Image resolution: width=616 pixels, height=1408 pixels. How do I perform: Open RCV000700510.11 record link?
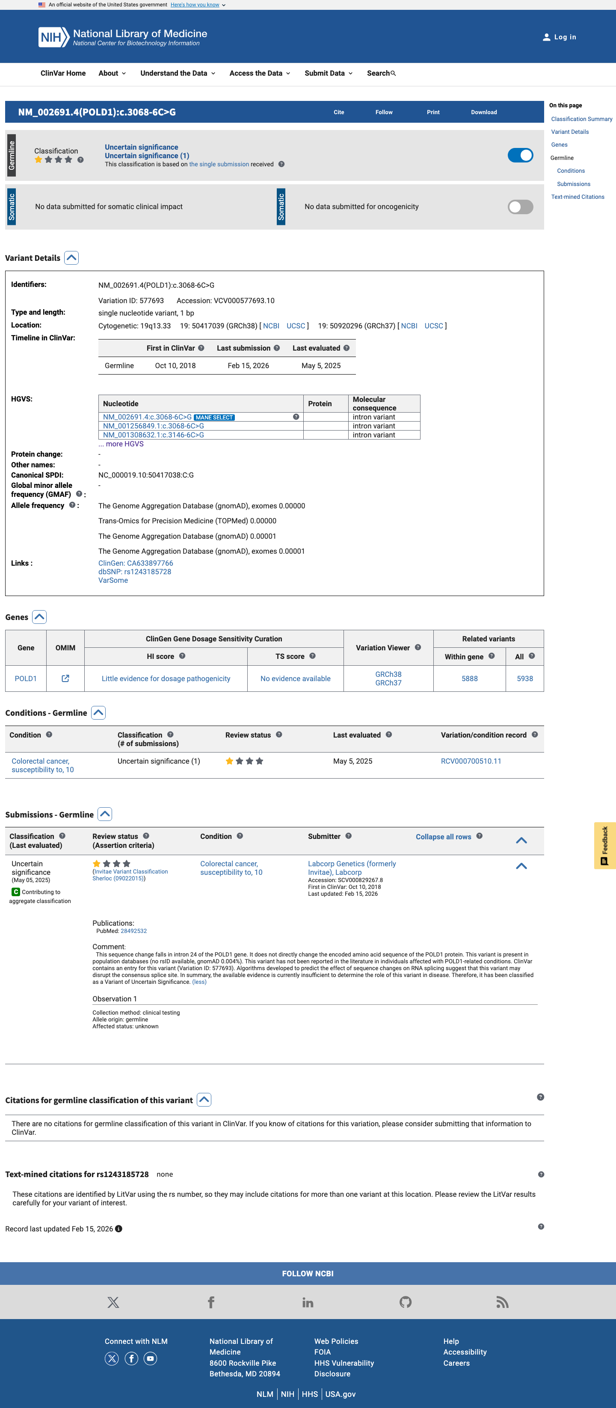[x=471, y=761]
